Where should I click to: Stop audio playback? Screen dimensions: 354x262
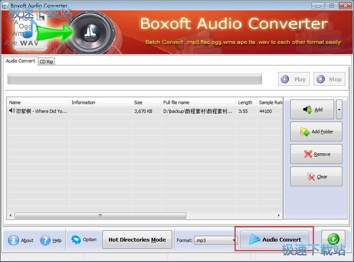click(x=329, y=79)
